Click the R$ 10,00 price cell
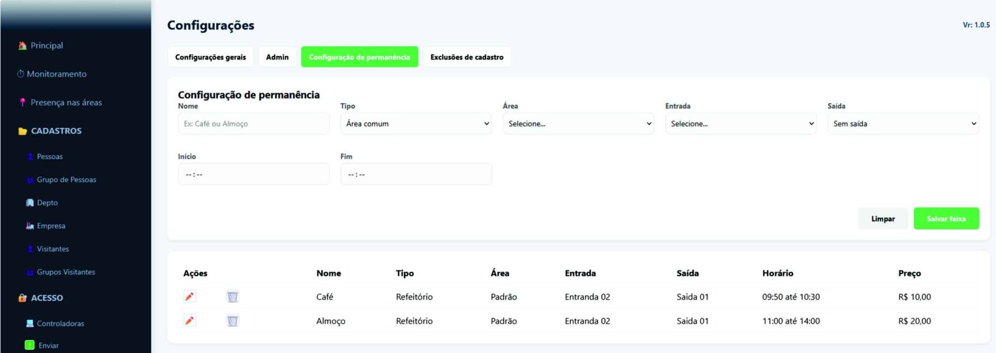The height and width of the screenshot is (353, 996). [x=914, y=296]
